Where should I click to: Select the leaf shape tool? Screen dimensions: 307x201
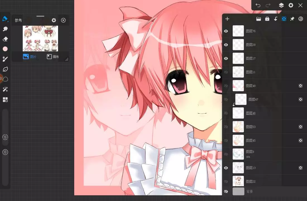coord(5,69)
